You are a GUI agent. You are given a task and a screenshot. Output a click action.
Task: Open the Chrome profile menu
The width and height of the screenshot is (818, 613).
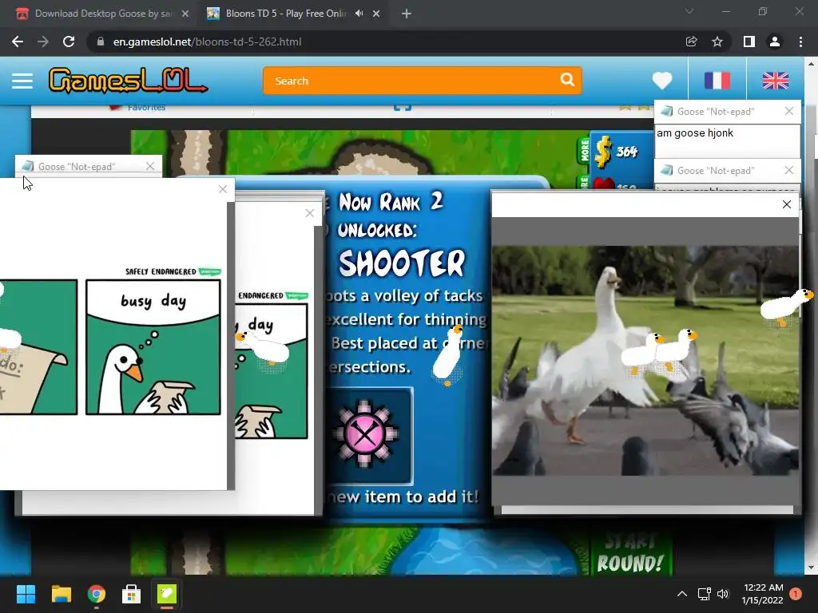click(775, 42)
